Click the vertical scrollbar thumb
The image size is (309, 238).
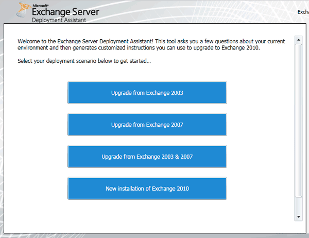pos(299,121)
